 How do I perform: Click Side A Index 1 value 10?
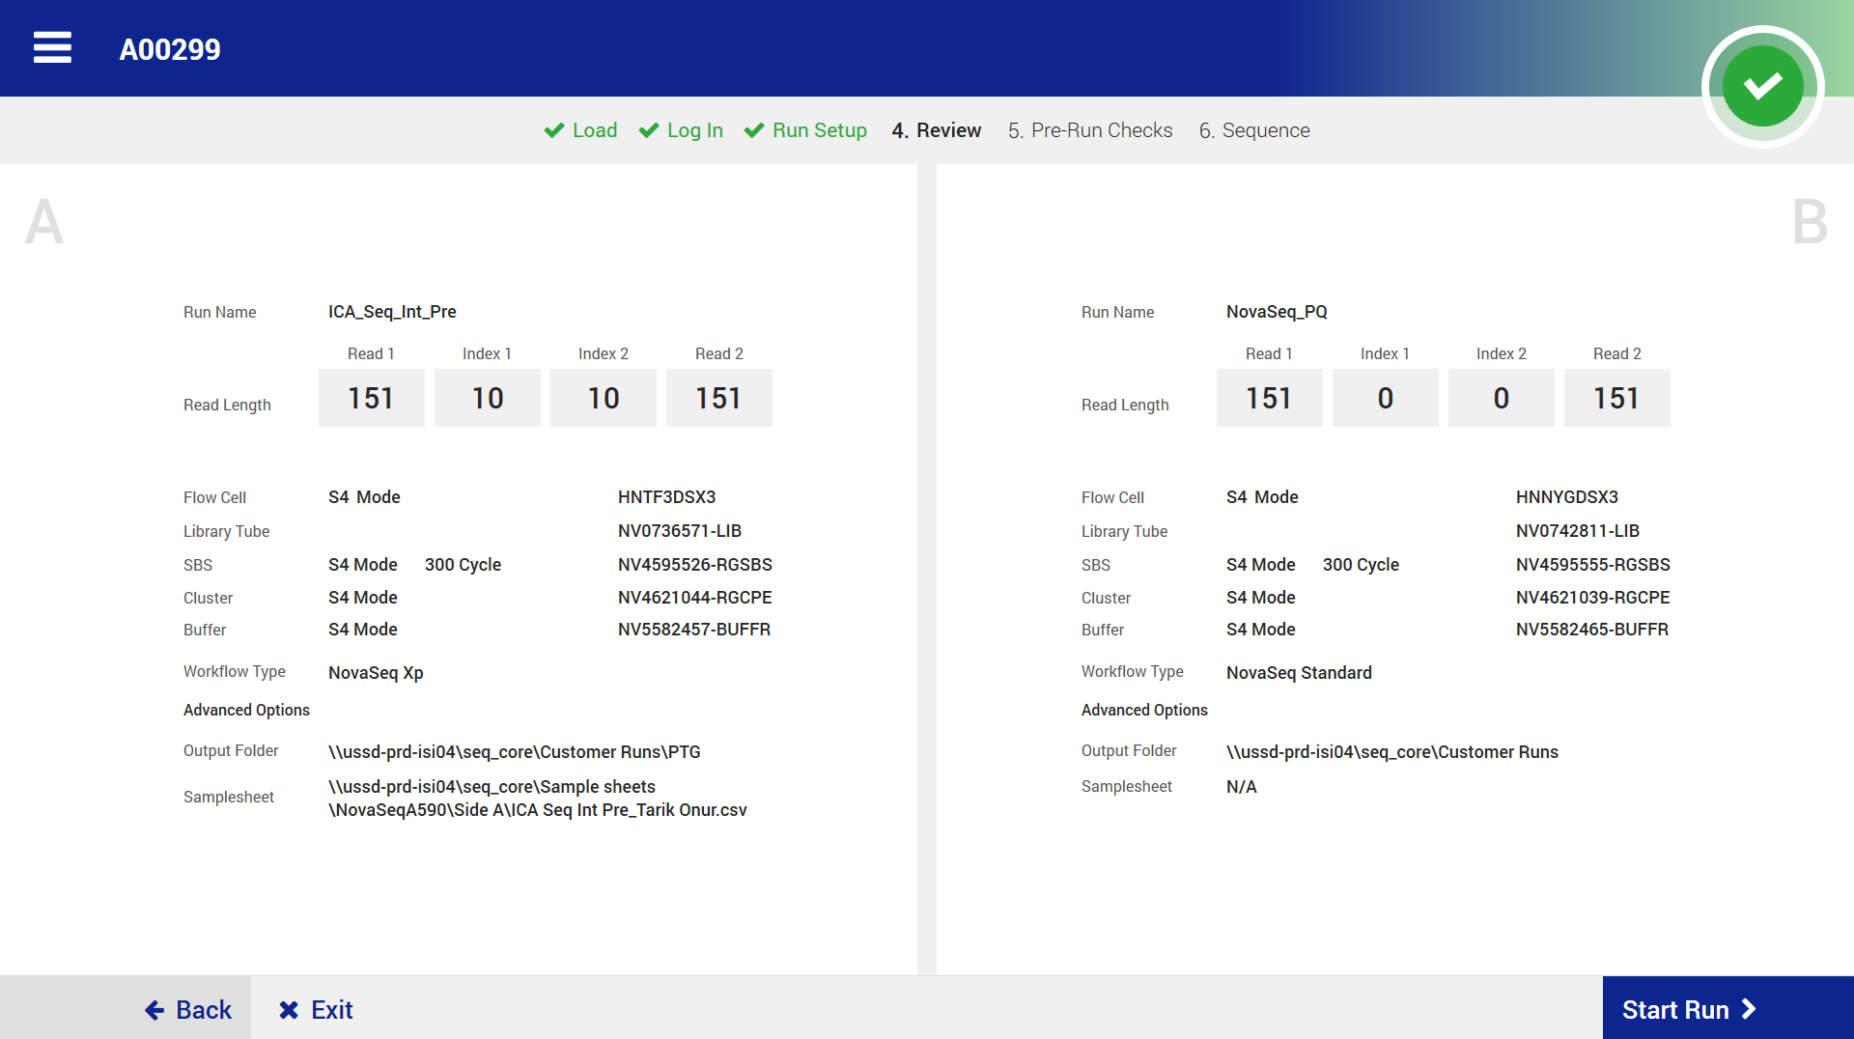[488, 398]
